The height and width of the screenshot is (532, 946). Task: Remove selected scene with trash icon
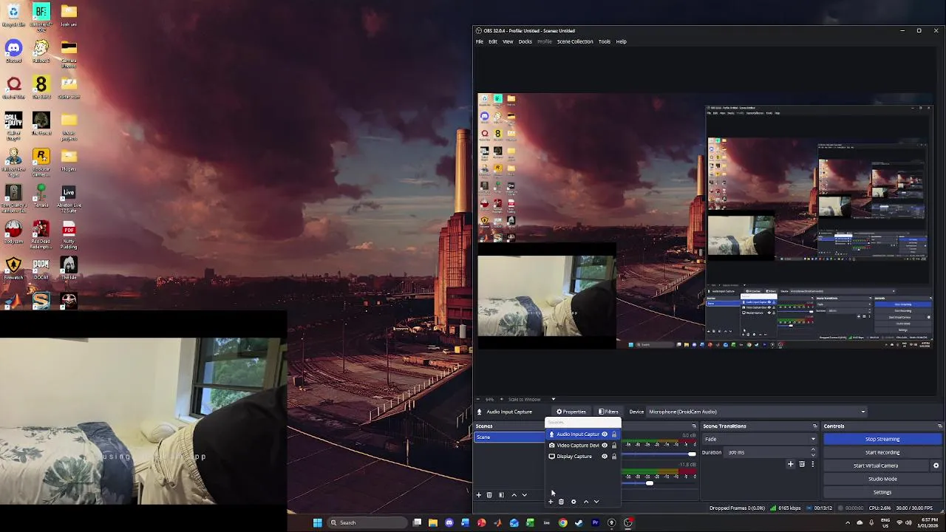[489, 495]
